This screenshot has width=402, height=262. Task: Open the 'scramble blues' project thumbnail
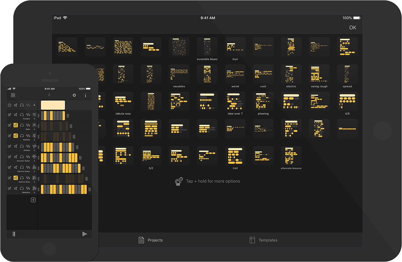[x=207, y=47]
